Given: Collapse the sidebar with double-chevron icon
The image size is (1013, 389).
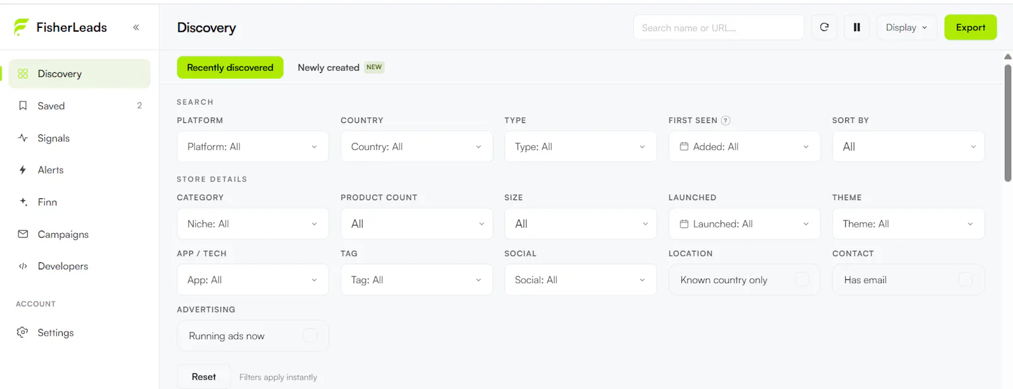Looking at the screenshot, I should pyautogui.click(x=136, y=27).
